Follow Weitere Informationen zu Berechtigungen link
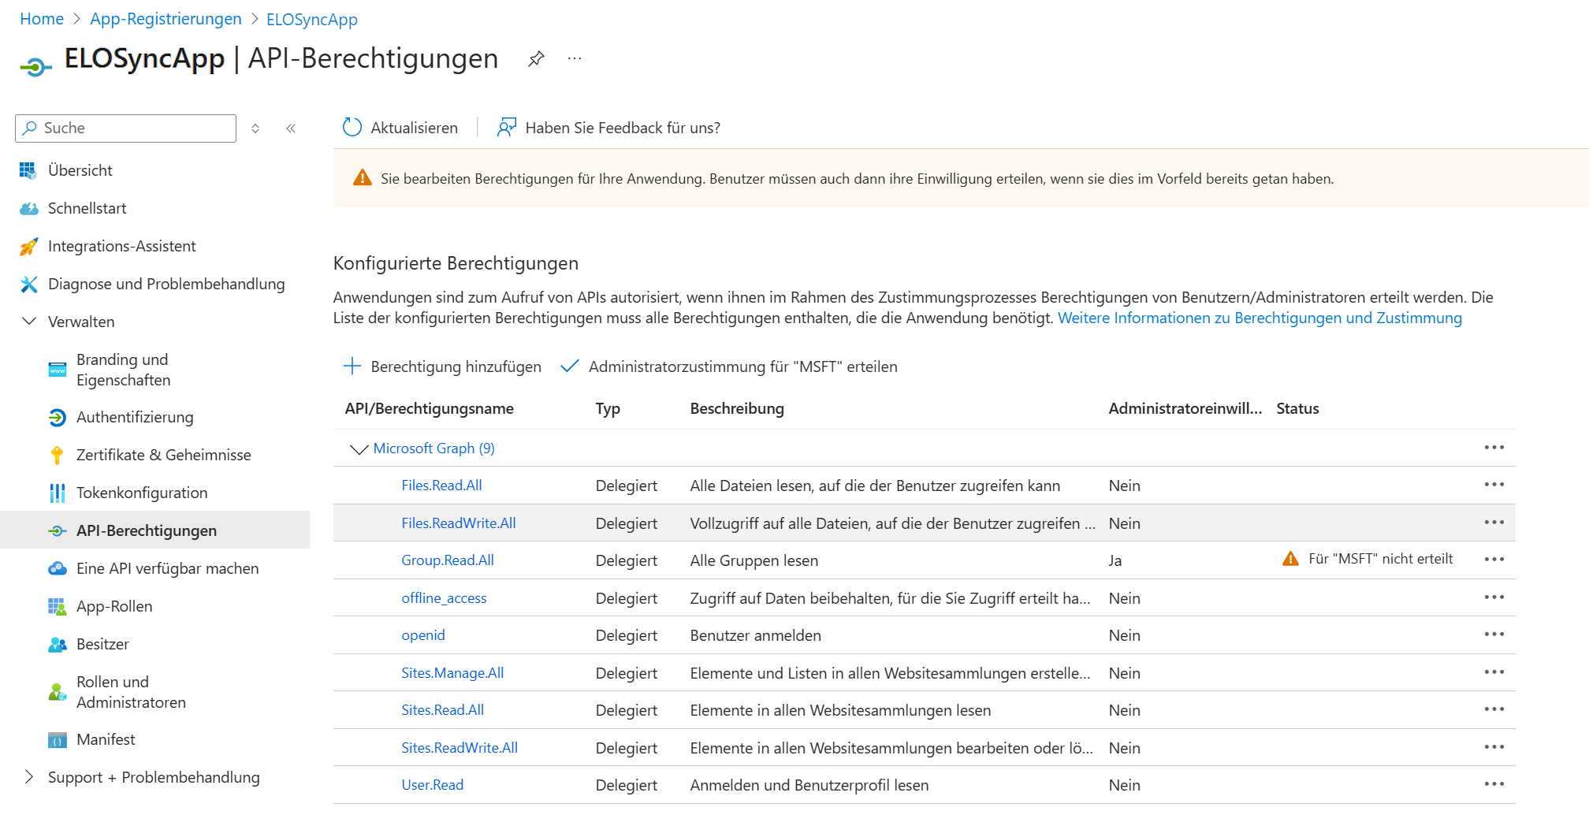Viewport: 1589px width, 826px height. click(x=1259, y=318)
